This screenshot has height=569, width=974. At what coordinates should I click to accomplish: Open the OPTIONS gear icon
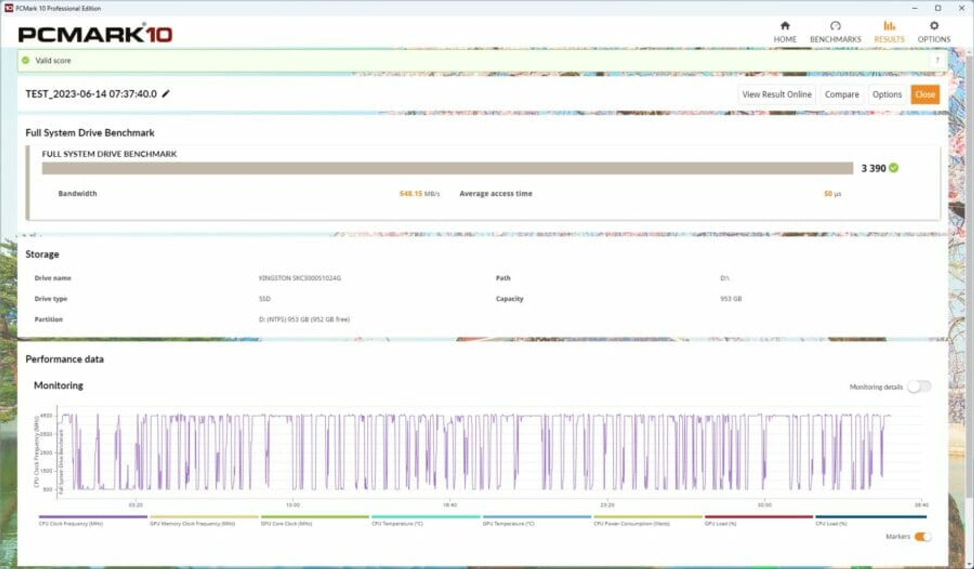click(x=933, y=26)
